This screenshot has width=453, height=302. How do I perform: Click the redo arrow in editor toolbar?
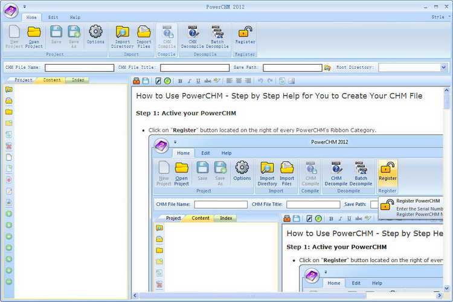[270, 81]
